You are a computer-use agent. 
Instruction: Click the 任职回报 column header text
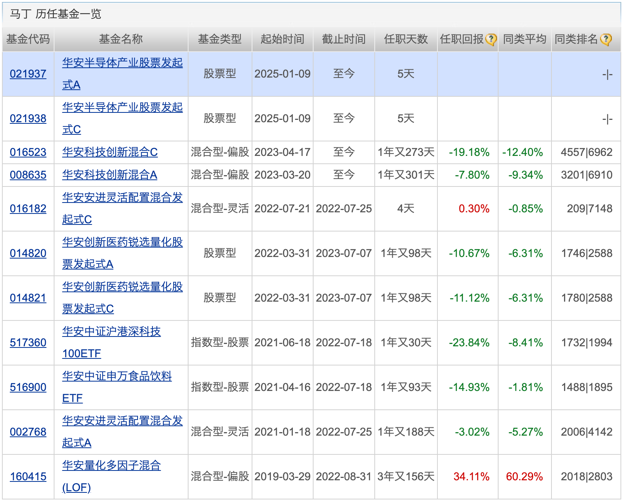(x=462, y=39)
